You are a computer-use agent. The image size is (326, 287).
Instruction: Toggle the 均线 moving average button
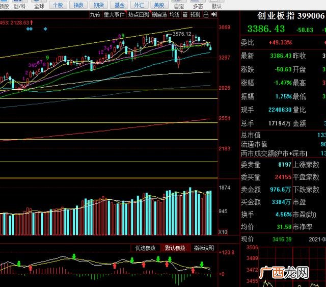174,15
